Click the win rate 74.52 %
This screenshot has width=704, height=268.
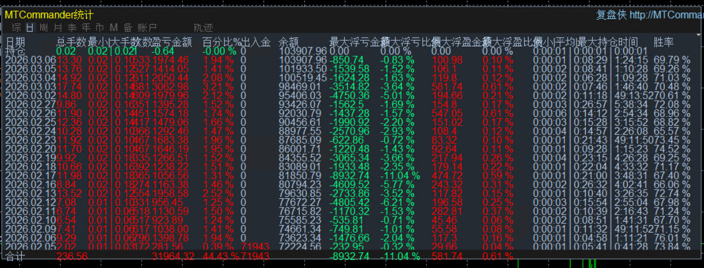(x=672, y=149)
